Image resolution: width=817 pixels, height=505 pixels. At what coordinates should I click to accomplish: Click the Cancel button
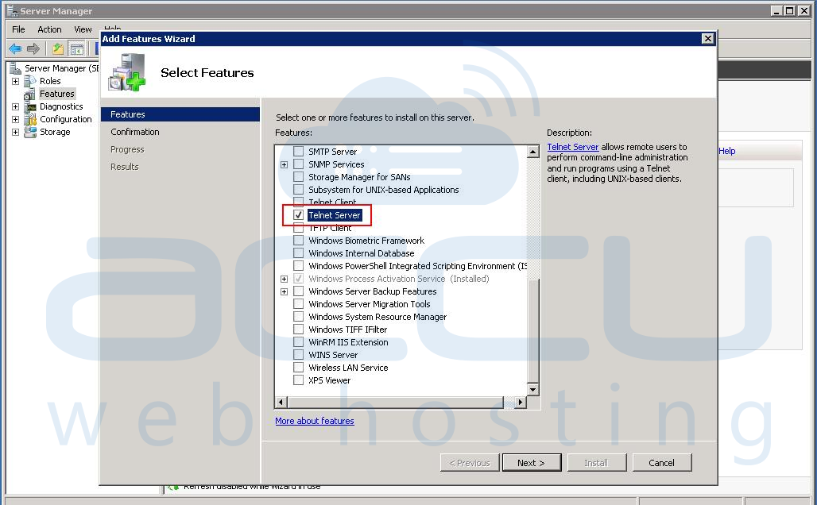(x=662, y=463)
